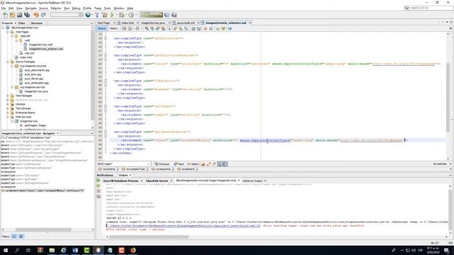
Task: Open the Refactor menu
Action: pyautogui.click(x=56, y=8)
